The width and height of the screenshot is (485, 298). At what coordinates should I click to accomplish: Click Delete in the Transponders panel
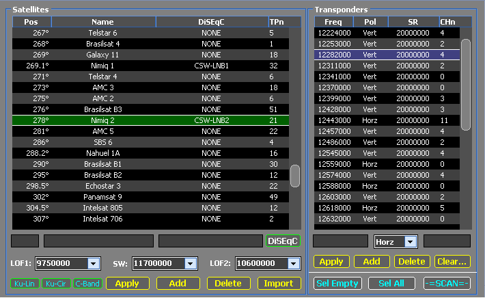pyautogui.click(x=412, y=262)
